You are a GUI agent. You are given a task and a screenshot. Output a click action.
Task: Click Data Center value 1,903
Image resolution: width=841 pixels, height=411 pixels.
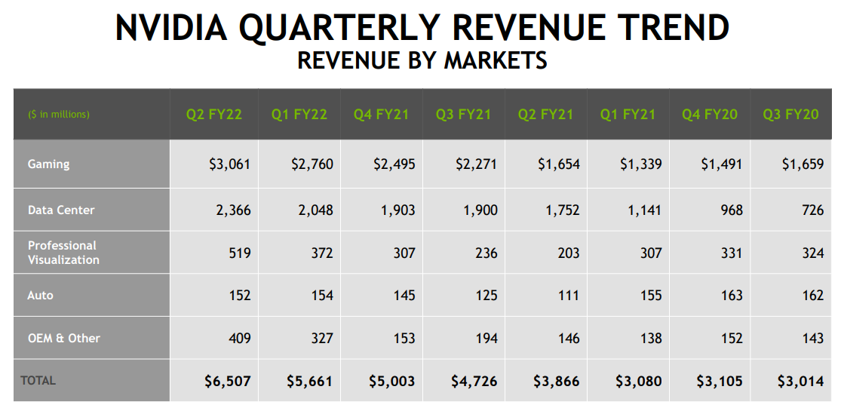398,210
